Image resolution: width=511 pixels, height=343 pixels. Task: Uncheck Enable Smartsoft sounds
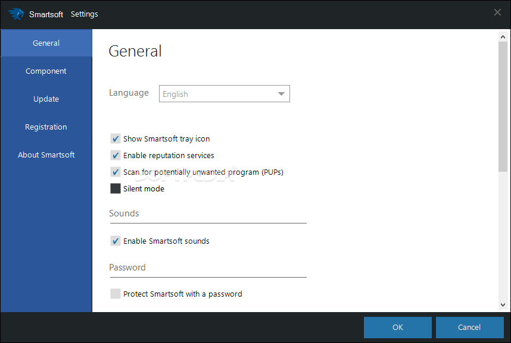pyautogui.click(x=116, y=241)
